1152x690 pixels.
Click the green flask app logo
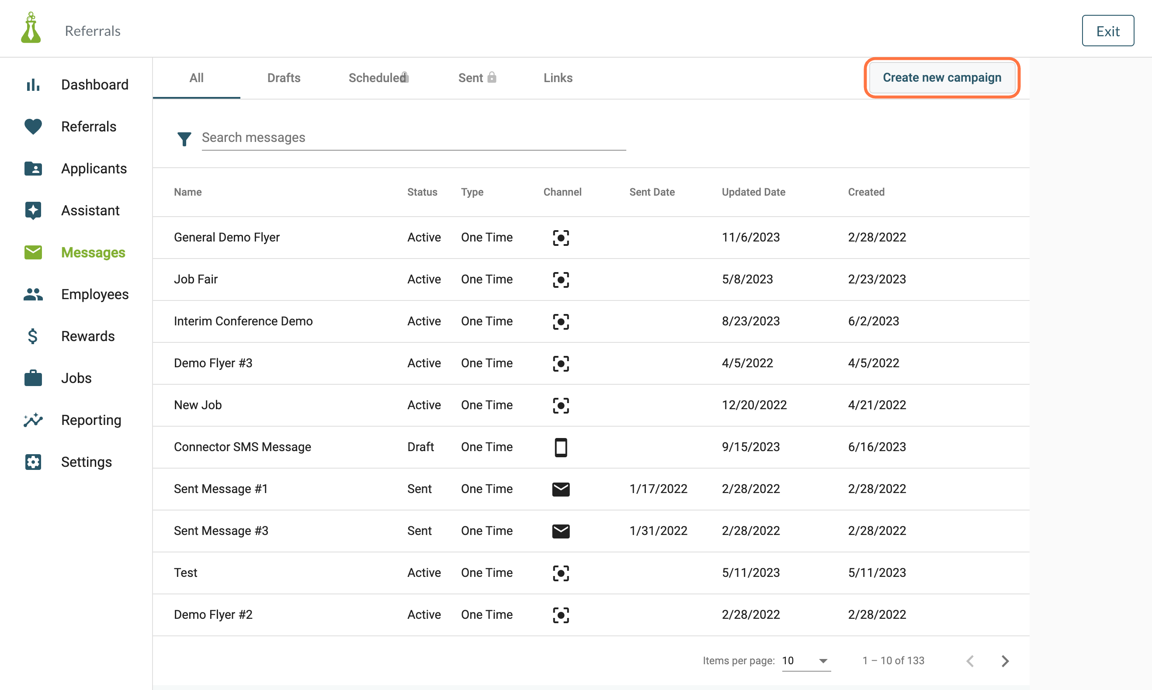(x=31, y=28)
